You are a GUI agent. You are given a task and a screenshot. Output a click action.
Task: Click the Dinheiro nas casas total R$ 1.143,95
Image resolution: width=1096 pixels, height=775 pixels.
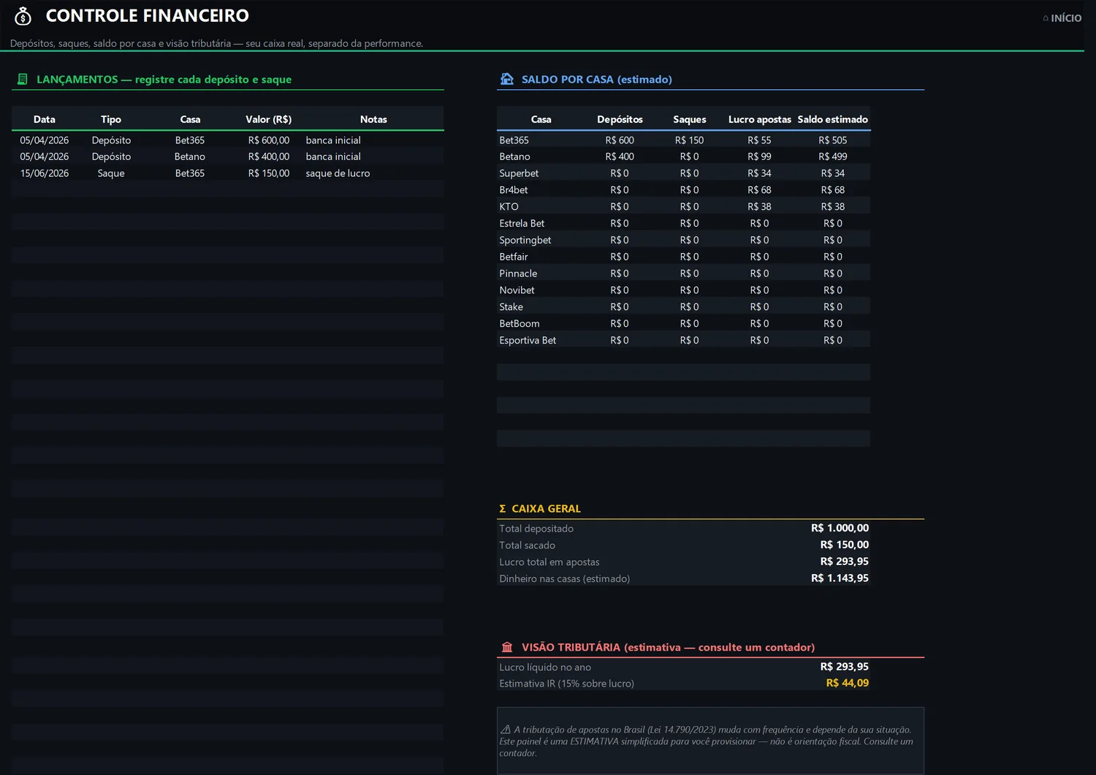click(840, 578)
